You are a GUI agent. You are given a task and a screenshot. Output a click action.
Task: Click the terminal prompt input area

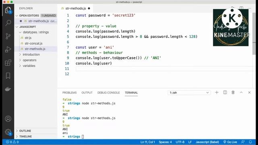83,137
